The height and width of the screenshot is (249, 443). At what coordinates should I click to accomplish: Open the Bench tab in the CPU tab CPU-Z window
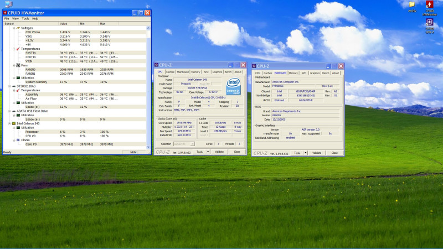228,72
